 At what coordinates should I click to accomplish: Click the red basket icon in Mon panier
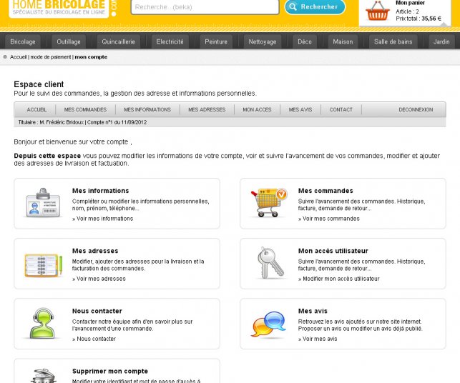377,11
